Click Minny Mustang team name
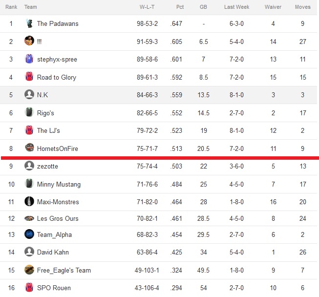This screenshot has width=319, height=297. (59, 184)
